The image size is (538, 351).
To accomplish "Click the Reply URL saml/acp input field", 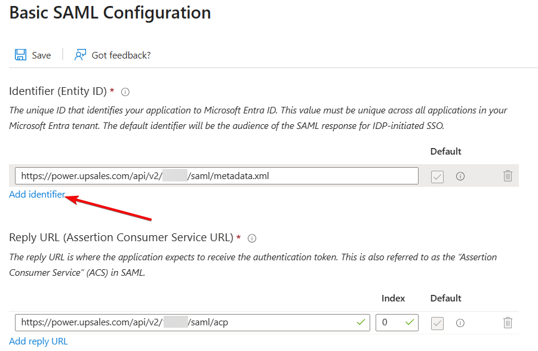I will (x=192, y=322).
